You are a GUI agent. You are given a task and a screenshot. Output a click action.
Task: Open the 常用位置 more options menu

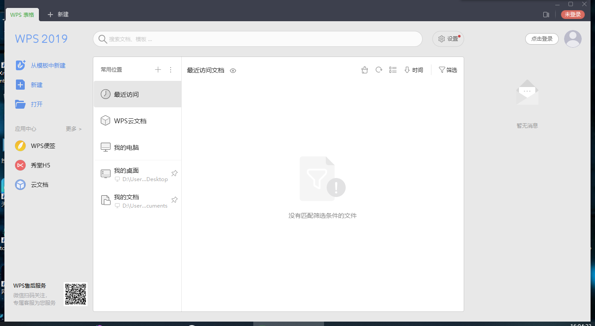tap(171, 70)
